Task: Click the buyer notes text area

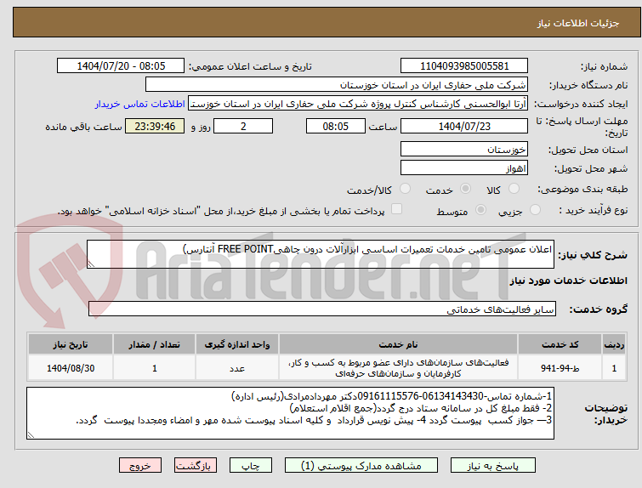Action: coord(290,413)
